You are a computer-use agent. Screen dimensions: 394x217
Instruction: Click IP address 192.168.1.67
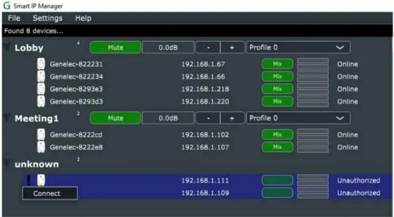203,64
